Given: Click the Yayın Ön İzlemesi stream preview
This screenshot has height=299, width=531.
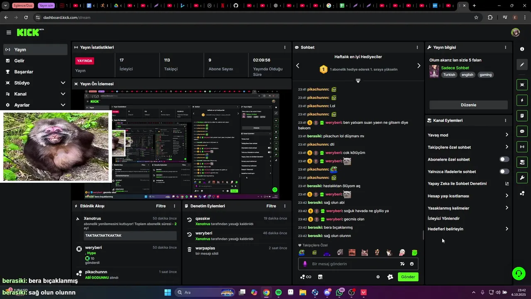Looking at the screenshot, I should pyautogui.click(x=181, y=145).
